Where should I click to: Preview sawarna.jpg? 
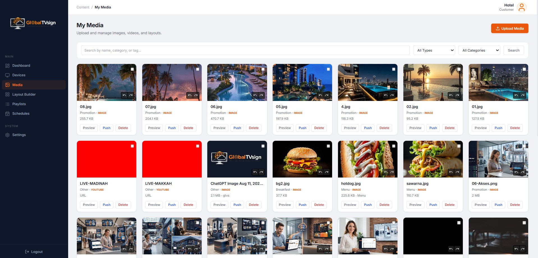415,205
